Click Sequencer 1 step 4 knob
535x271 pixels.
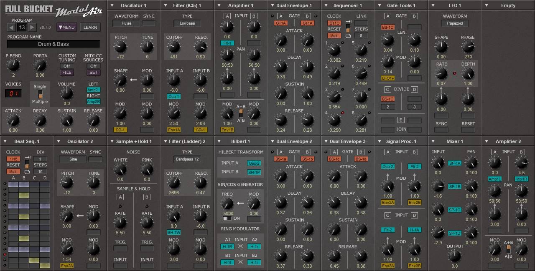[x=334, y=120]
